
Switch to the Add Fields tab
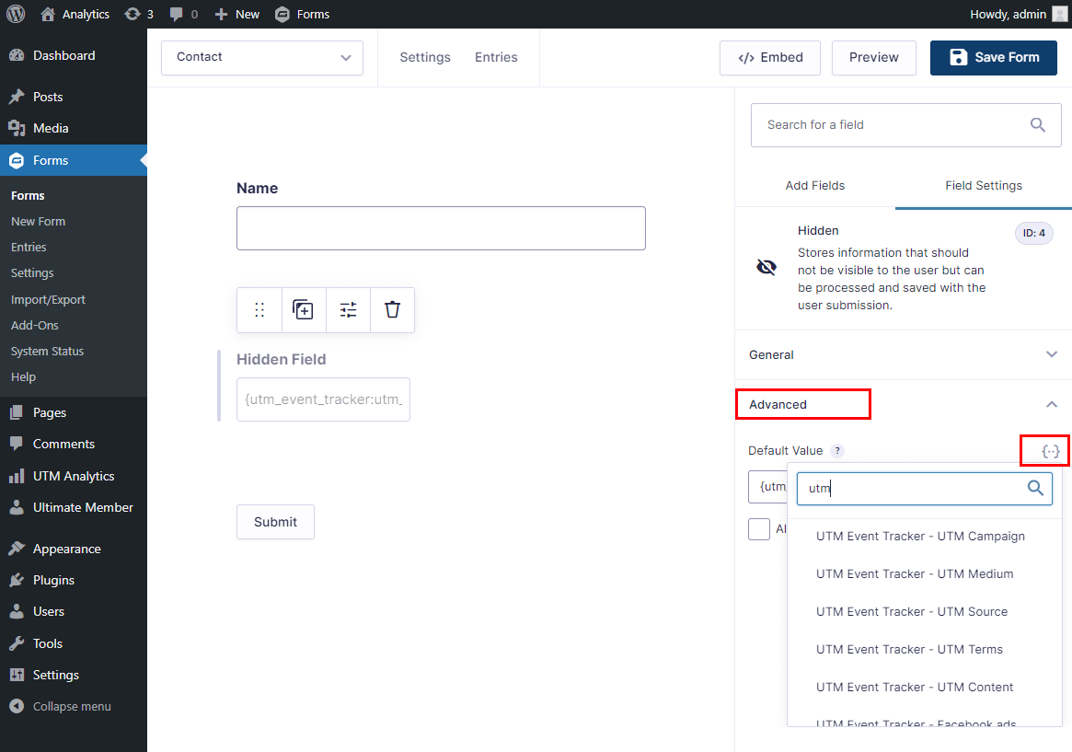tap(815, 185)
